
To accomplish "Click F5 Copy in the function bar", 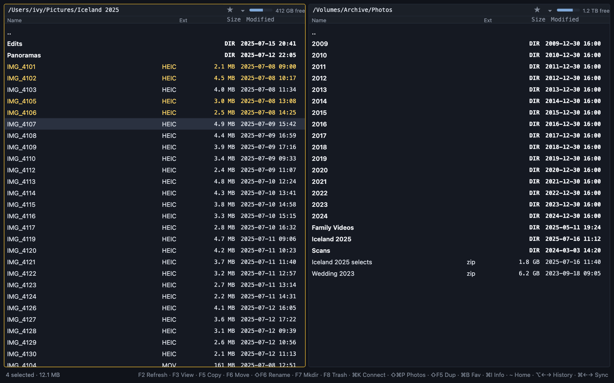I will point(210,375).
